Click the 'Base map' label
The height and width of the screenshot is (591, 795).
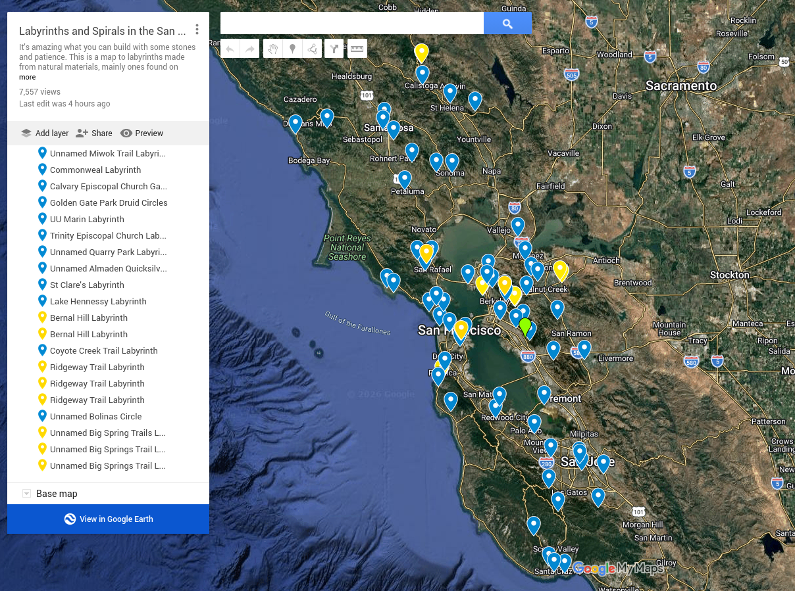click(57, 494)
